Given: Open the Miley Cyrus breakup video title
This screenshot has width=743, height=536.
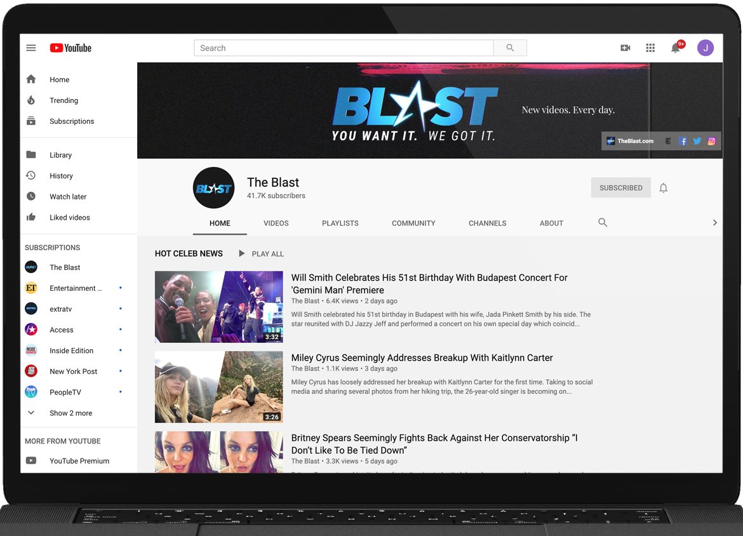Looking at the screenshot, I should pyautogui.click(x=422, y=358).
